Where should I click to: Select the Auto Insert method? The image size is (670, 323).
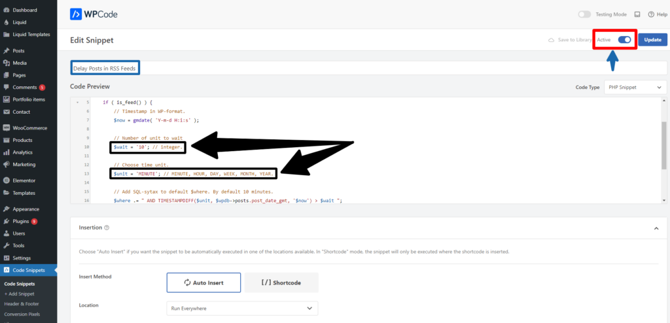(204, 282)
